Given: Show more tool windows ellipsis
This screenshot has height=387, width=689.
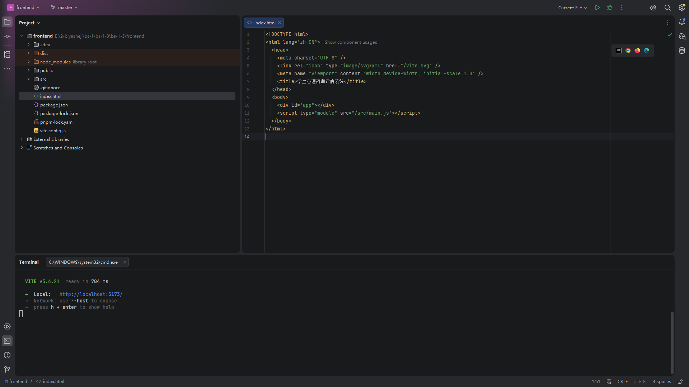Looking at the screenshot, I should click(7, 69).
